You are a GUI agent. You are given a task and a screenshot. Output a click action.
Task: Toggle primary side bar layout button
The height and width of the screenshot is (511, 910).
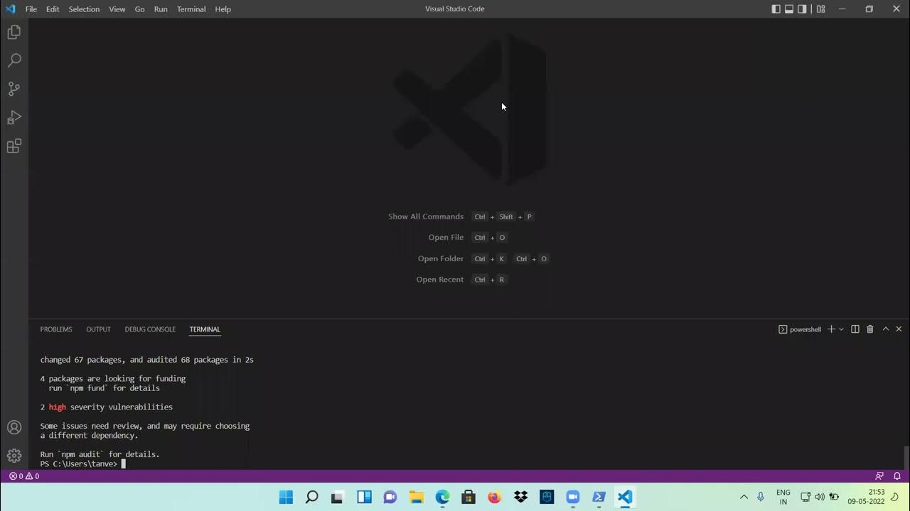pyautogui.click(x=776, y=9)
